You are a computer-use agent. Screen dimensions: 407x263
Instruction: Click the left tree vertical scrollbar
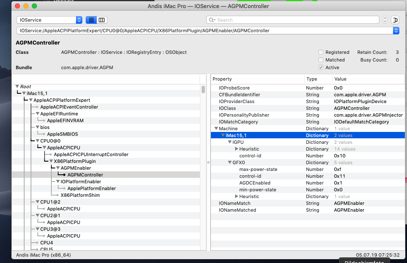pos(203,89)
